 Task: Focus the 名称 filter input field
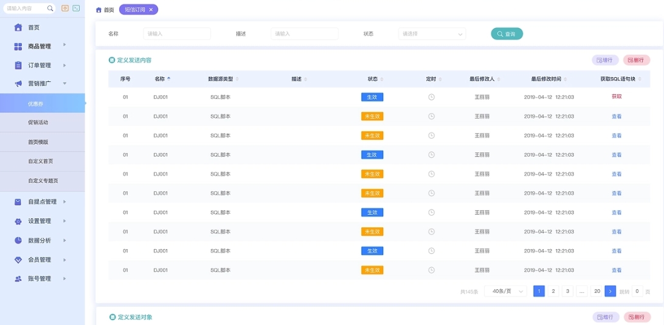[177, 34]
